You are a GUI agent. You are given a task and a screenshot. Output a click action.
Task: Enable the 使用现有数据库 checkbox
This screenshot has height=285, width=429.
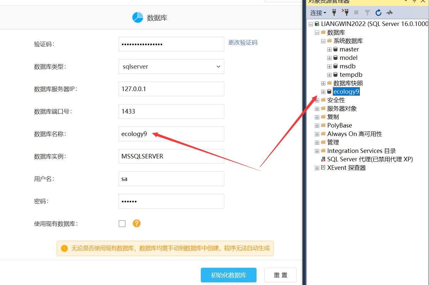pos(122,224)
